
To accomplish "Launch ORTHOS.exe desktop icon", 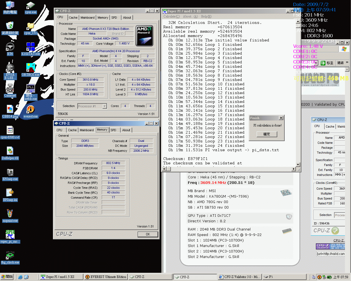I will (30, 70).
